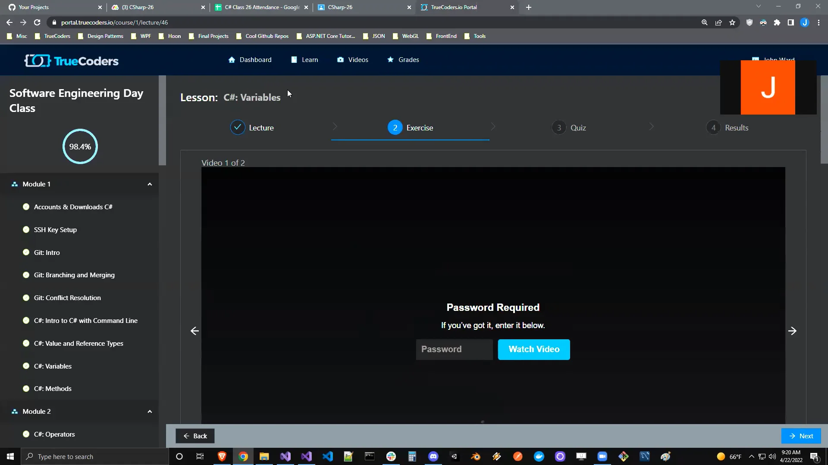Click the 98.4% progress circle
This screenshot has height=465, width=828.
point(80,146)
